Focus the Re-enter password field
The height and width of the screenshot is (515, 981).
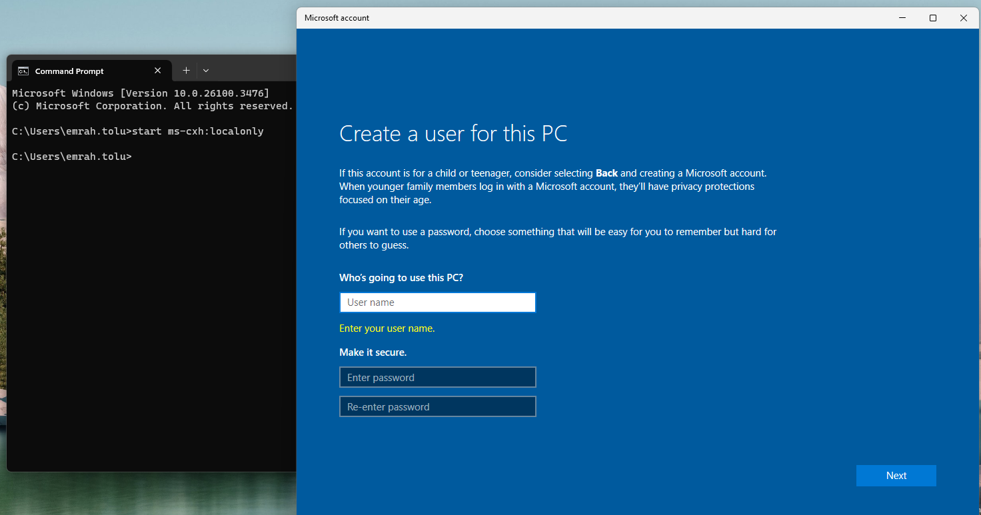pyautogui.click(x=437, y=406)
